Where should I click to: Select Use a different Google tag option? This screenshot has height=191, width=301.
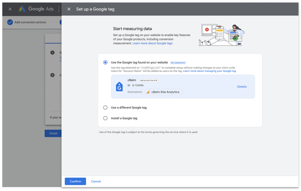105,108
